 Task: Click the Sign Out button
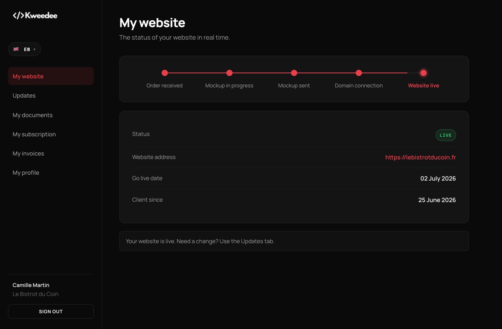pos(51,311)
